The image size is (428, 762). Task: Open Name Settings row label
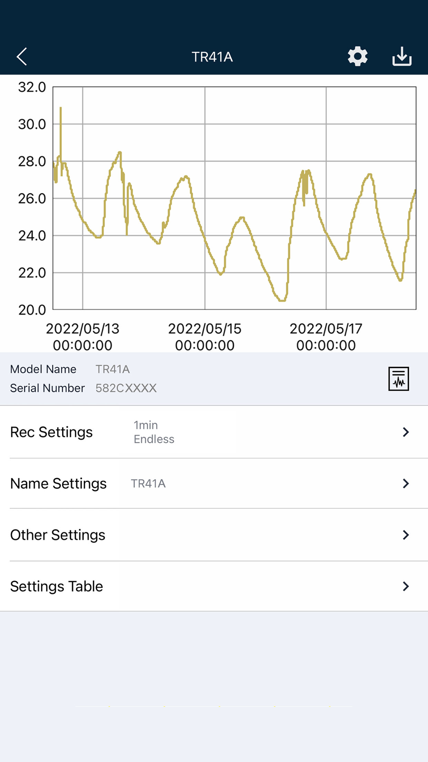tap(58, 483)
